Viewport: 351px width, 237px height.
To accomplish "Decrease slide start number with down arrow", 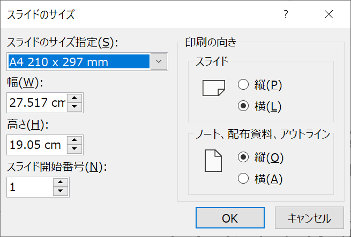I will pyautogui.click(x=61, y=192).
